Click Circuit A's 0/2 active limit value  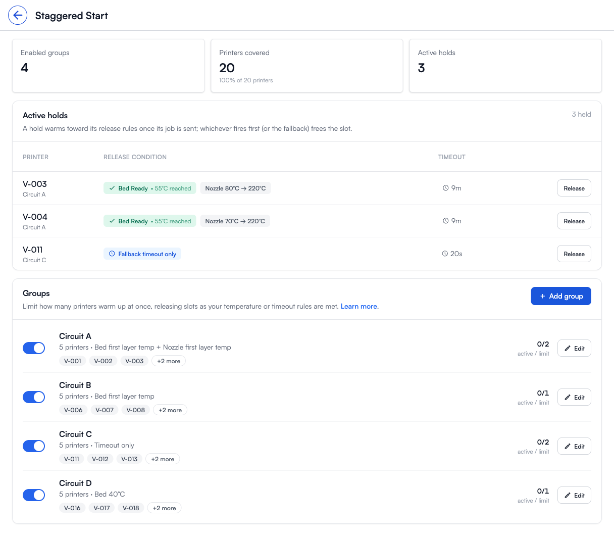[x=543, y=344]
